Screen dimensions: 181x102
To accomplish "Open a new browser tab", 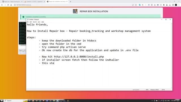I will pos(70,2).
